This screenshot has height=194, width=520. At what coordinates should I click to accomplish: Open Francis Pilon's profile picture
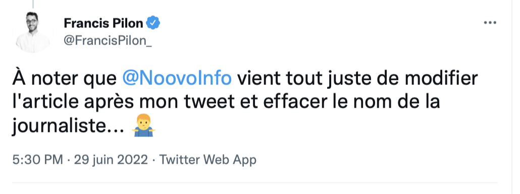(32, 32)
